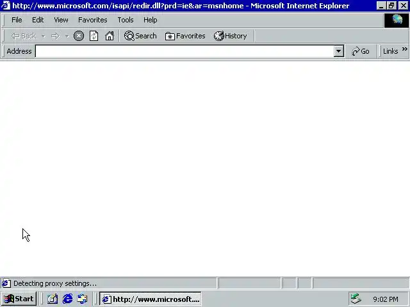Open the Favorites menu in menu bar
The width and height of the screenshot is (410, 307).
[x=92, y=20]
